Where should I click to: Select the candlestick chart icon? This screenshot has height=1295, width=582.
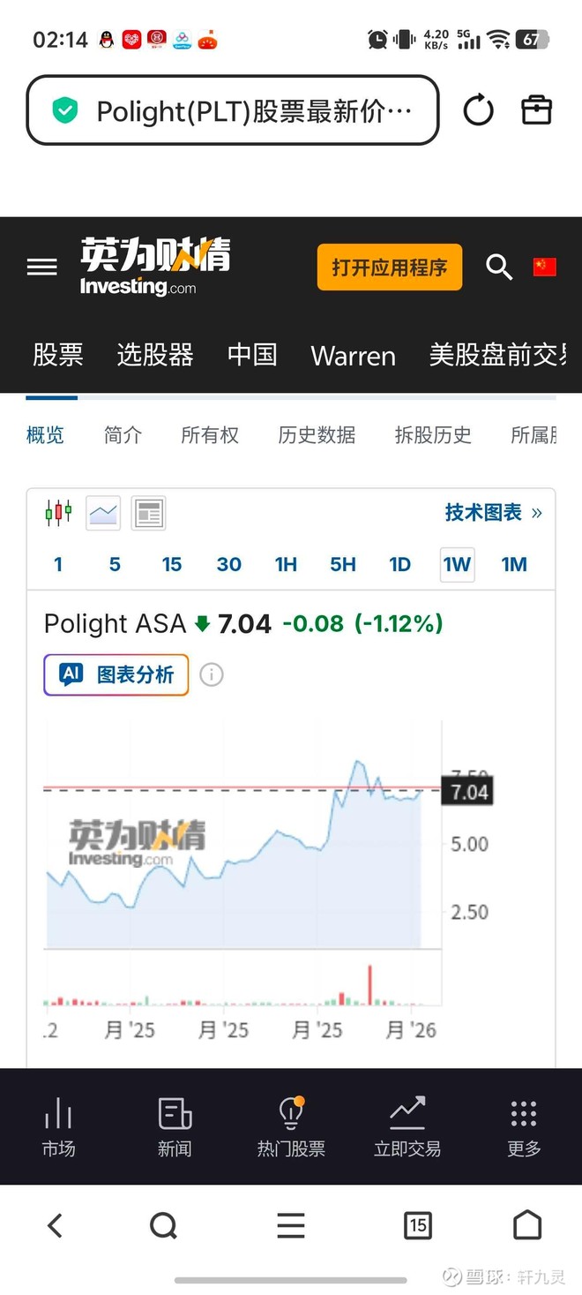click(58, 513)
